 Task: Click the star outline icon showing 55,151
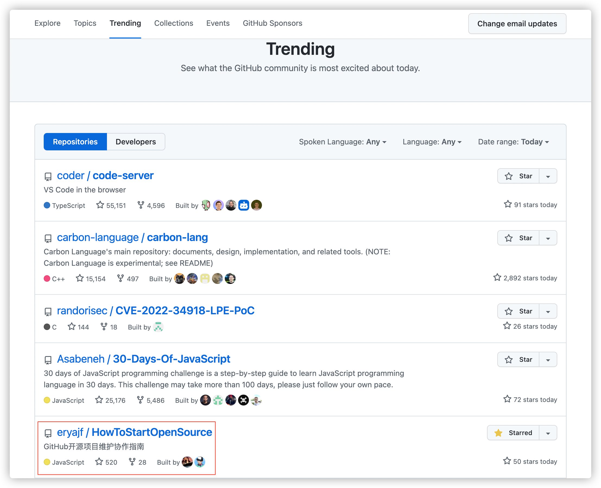100,205
